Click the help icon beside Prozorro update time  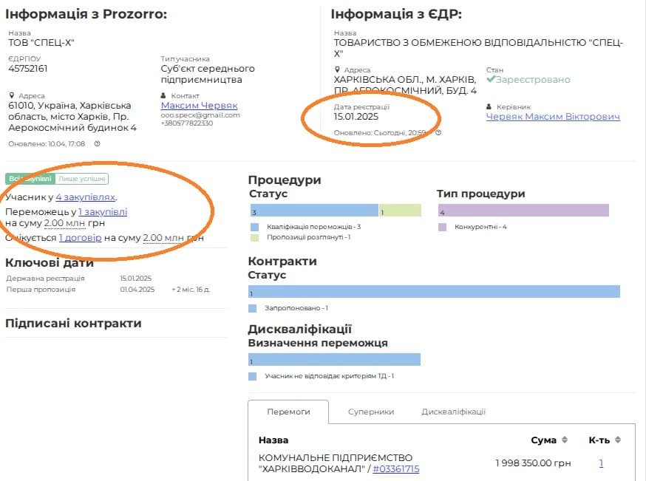tap(97, 143)
